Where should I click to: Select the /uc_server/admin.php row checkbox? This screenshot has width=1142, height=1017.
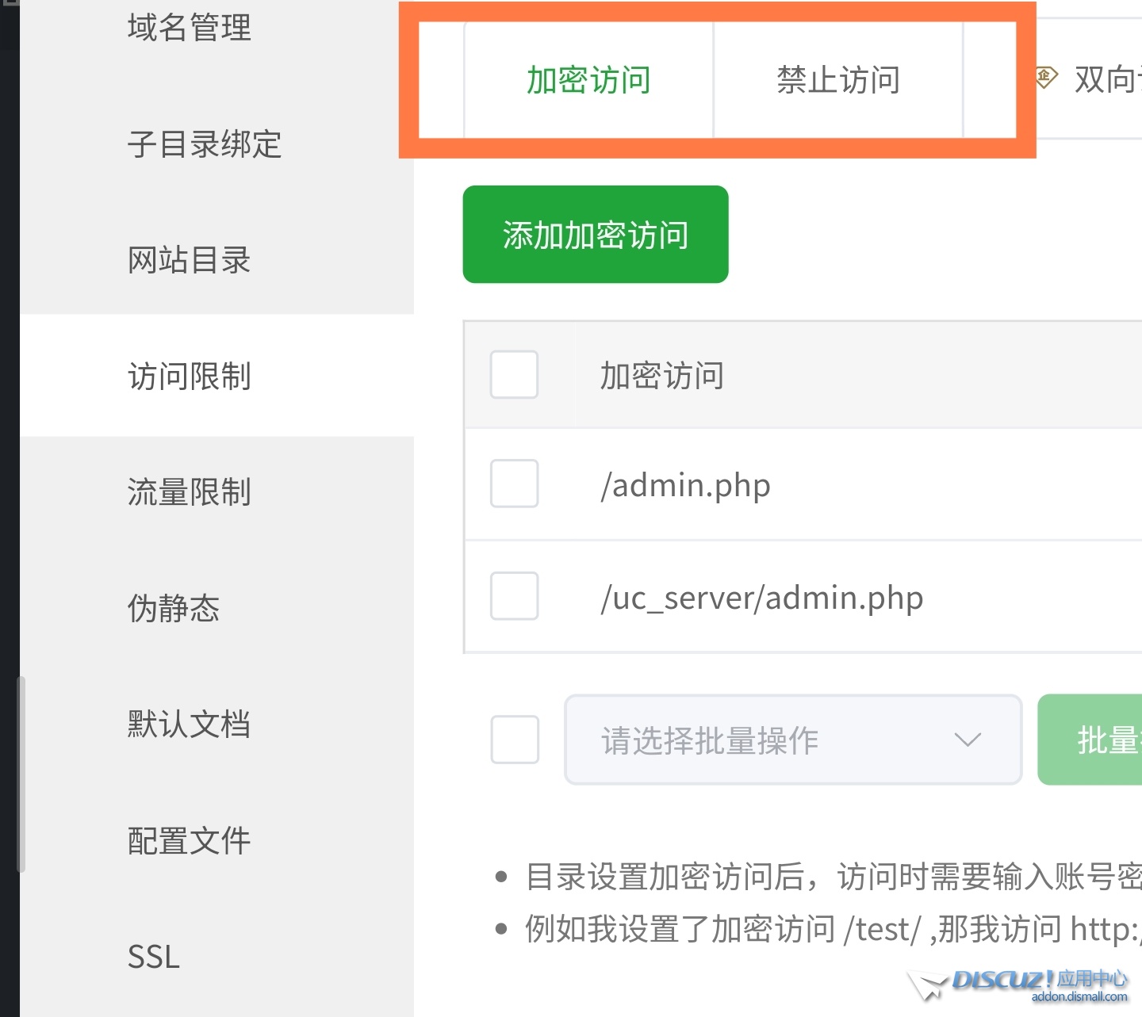[514, 596]
